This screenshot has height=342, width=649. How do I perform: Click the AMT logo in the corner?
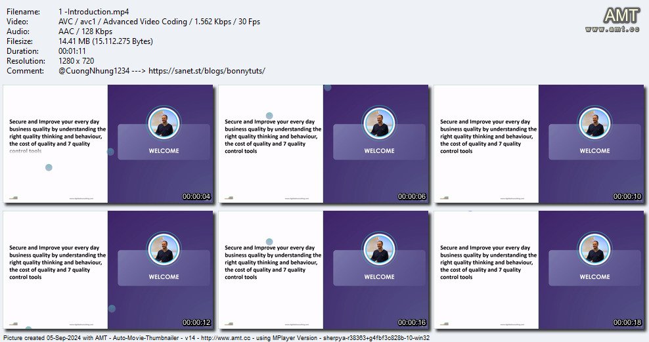tap(621, 15)
